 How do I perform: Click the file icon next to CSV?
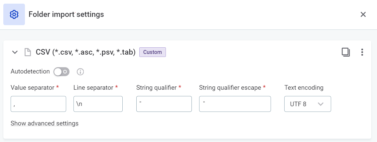[x=28, y=52]
